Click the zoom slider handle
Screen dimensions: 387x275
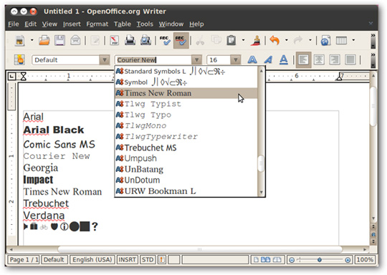coord(320,260)
